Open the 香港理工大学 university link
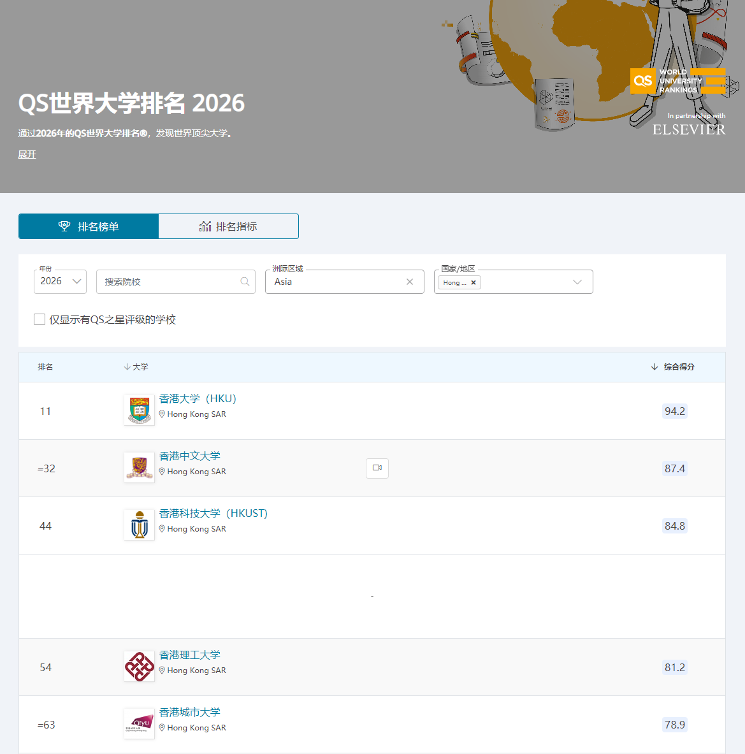The height and width of the screenshot is (754, 745). coord(190,655)
